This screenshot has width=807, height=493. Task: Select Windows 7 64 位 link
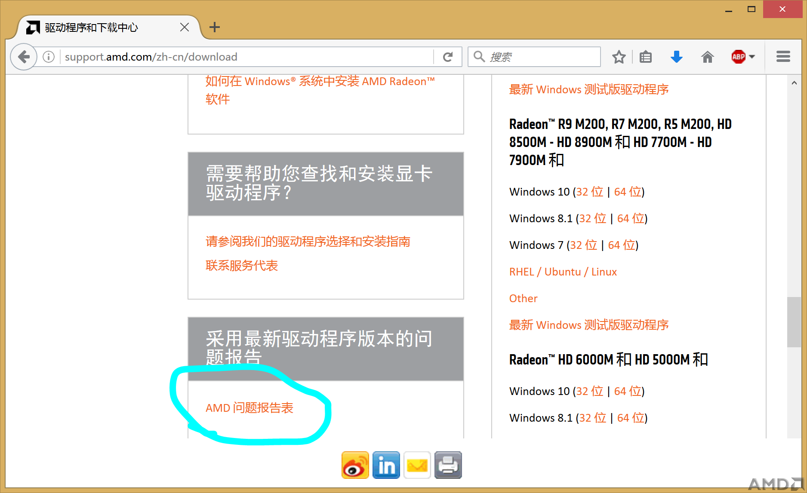(x=622, y=245)
